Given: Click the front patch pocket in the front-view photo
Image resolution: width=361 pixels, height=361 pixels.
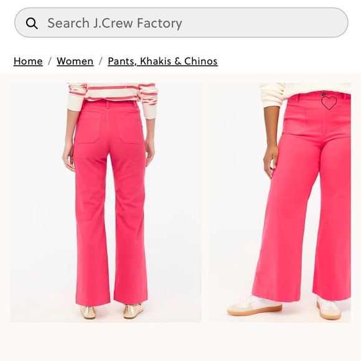Looking at the screenshot, I should coord(294,120).
